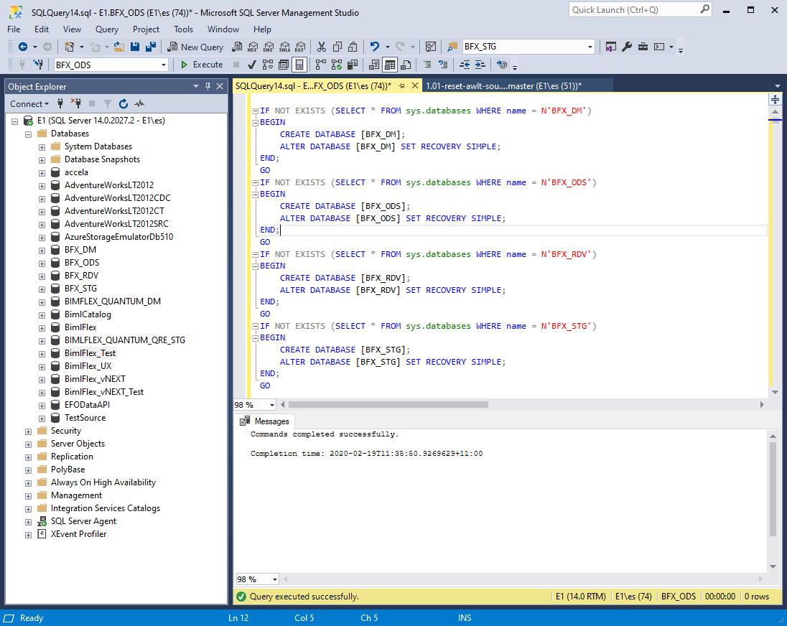Click the Save icon on the toolbar

click(x=134, y=47)
